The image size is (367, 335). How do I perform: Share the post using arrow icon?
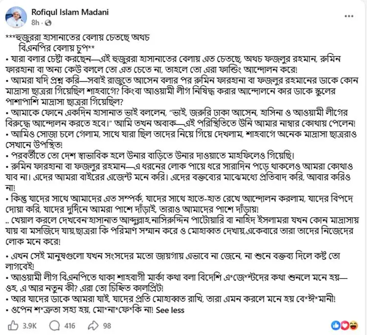(93, 325)
